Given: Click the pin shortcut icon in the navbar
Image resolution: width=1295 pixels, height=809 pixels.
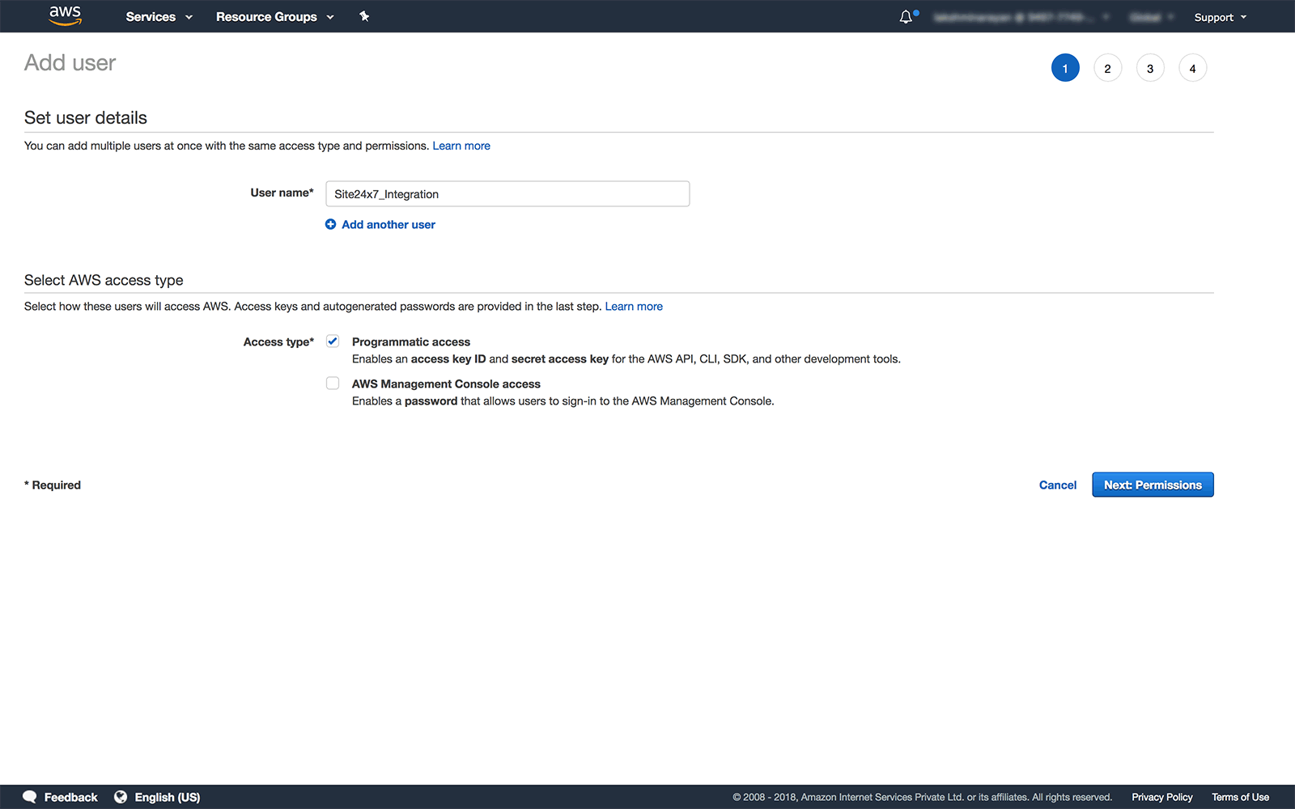Looking at the screenshot, I should [364, 16].
